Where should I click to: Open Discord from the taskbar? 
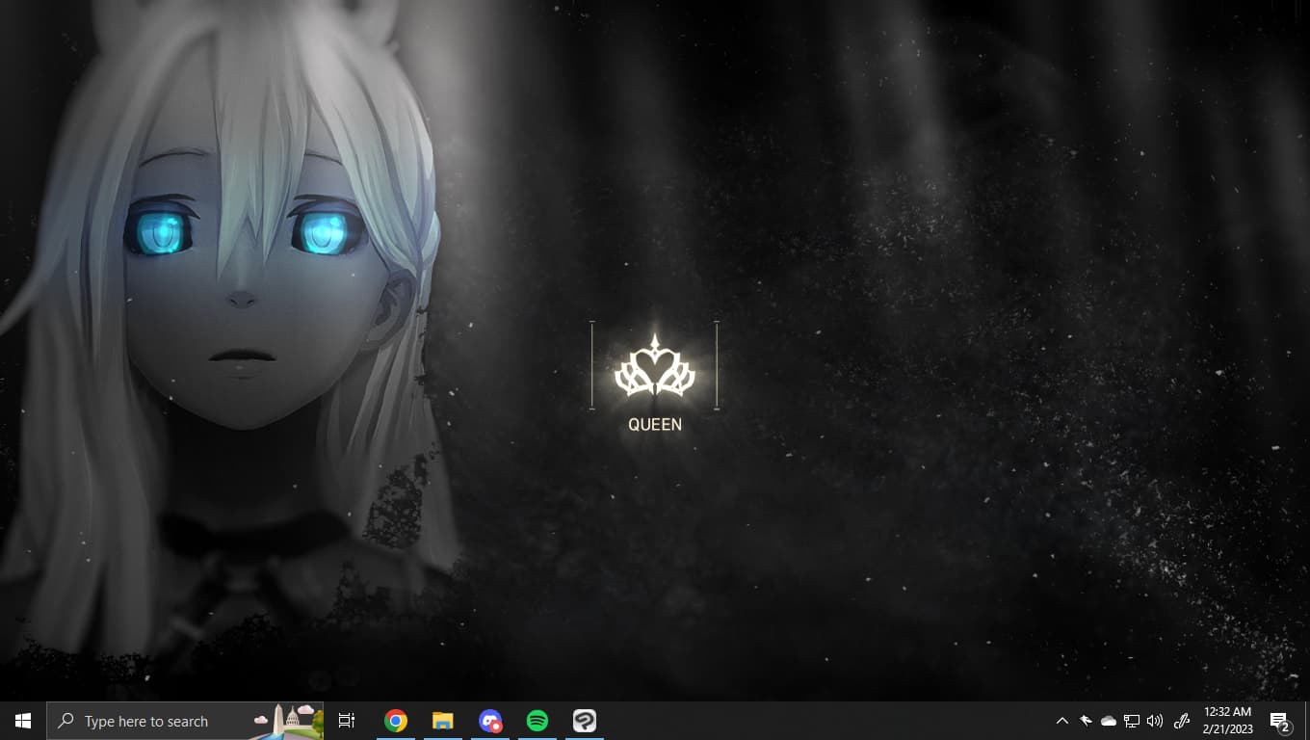click(490, 721)
